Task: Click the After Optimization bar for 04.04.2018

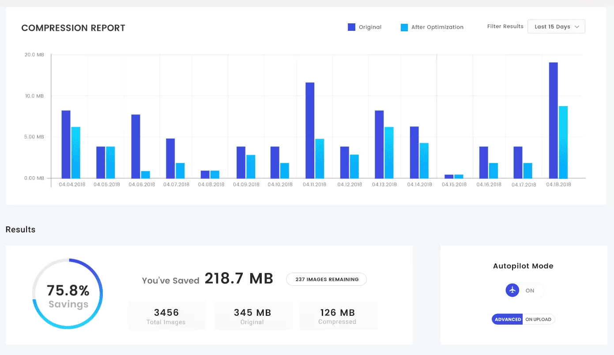Action: 75,152
